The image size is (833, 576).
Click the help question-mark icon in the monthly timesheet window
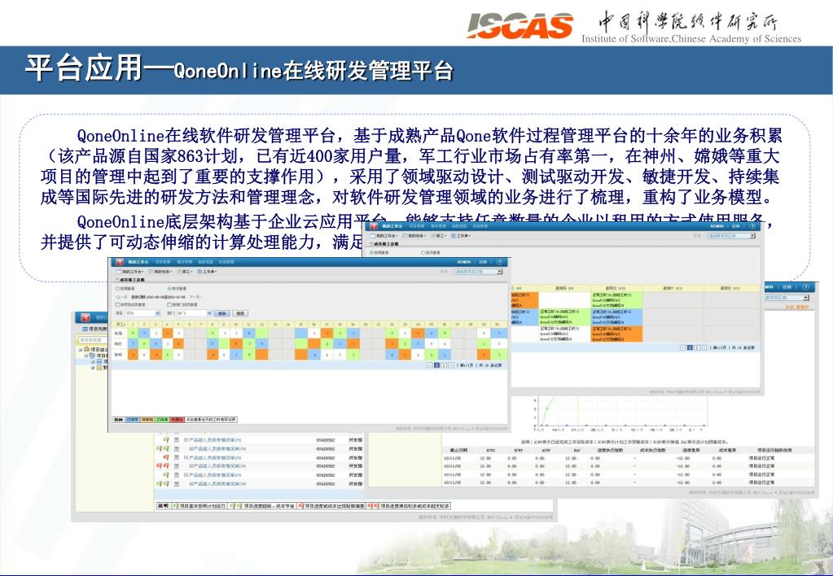[x=499, y=262]
